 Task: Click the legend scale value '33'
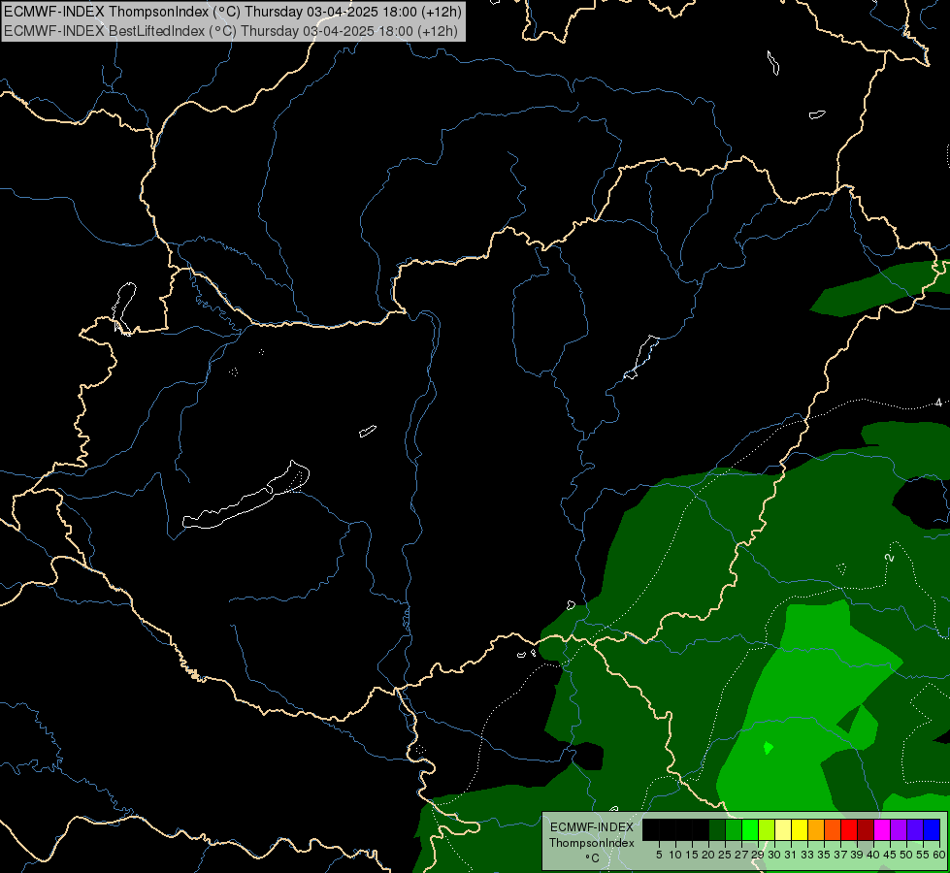click(807, 855)
